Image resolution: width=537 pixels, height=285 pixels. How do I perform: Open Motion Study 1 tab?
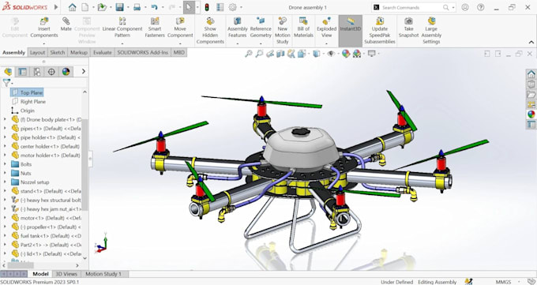(x=103, y=274)
